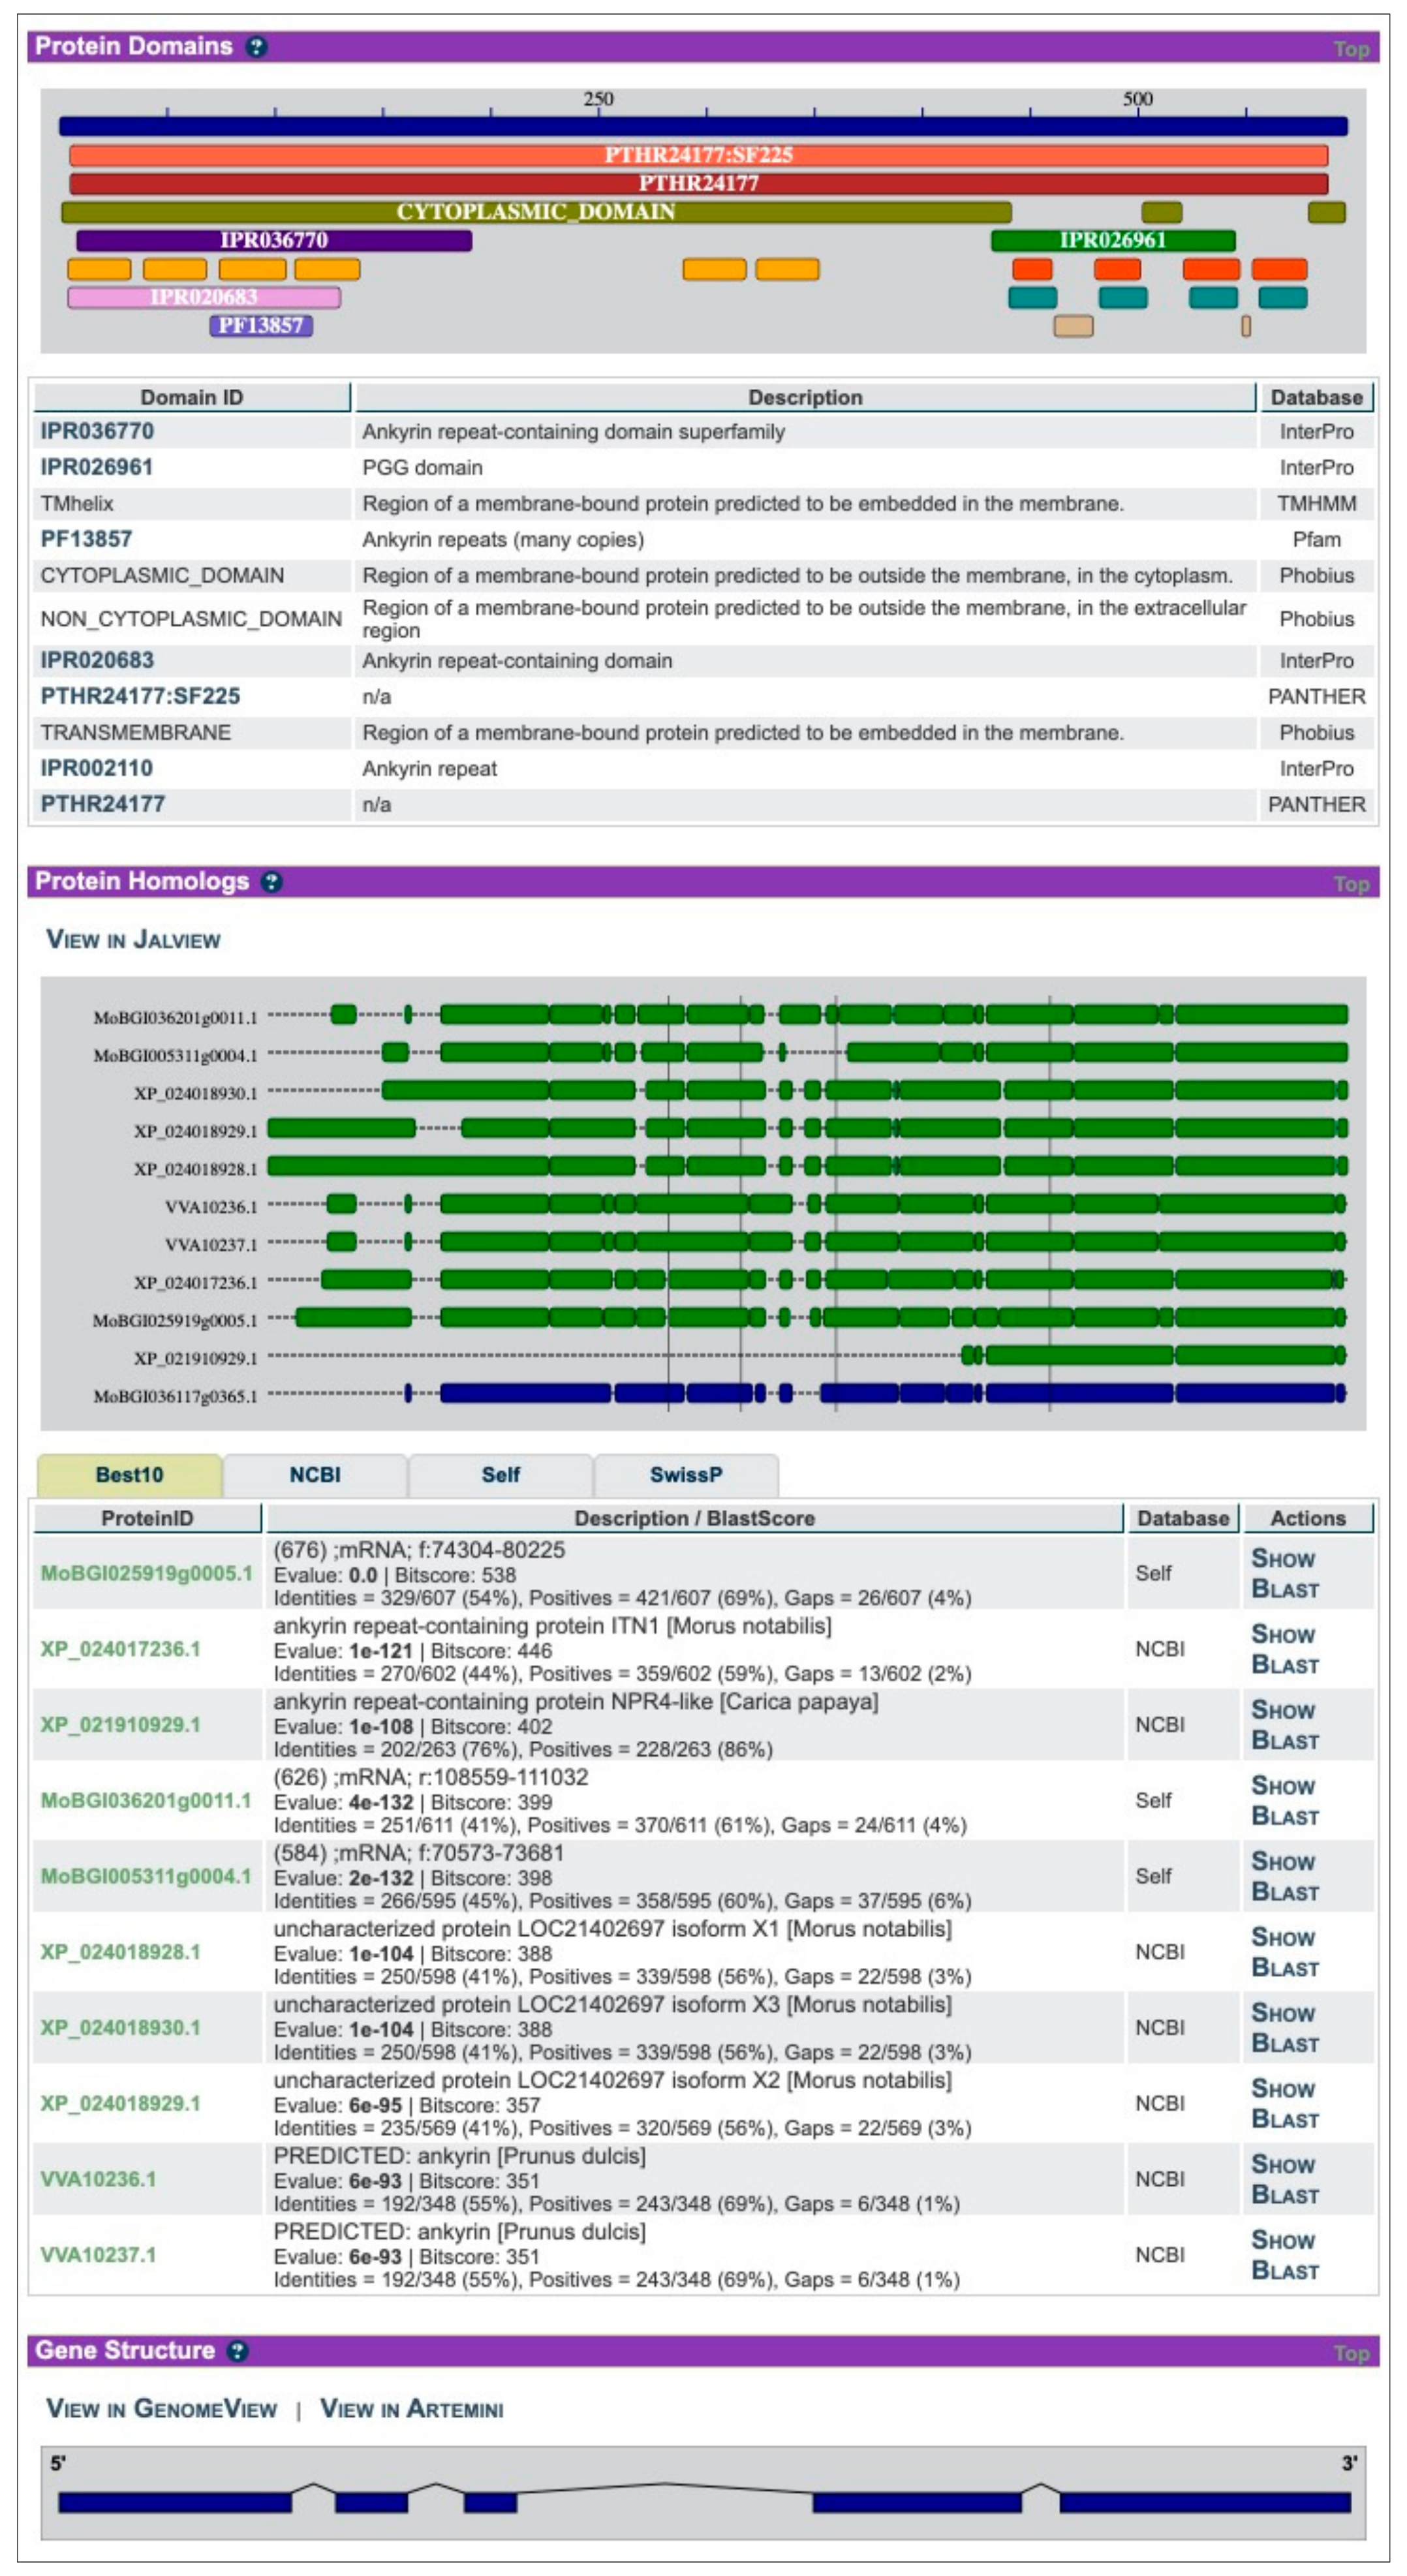This screenshot has height=2576, width=1407.
Task: Click the PTHR24177 red domain bar
Action: (x=698, y=183)
